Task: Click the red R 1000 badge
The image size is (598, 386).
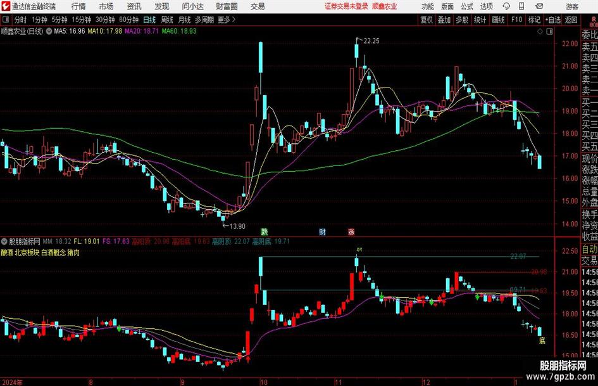Action: 594,22
